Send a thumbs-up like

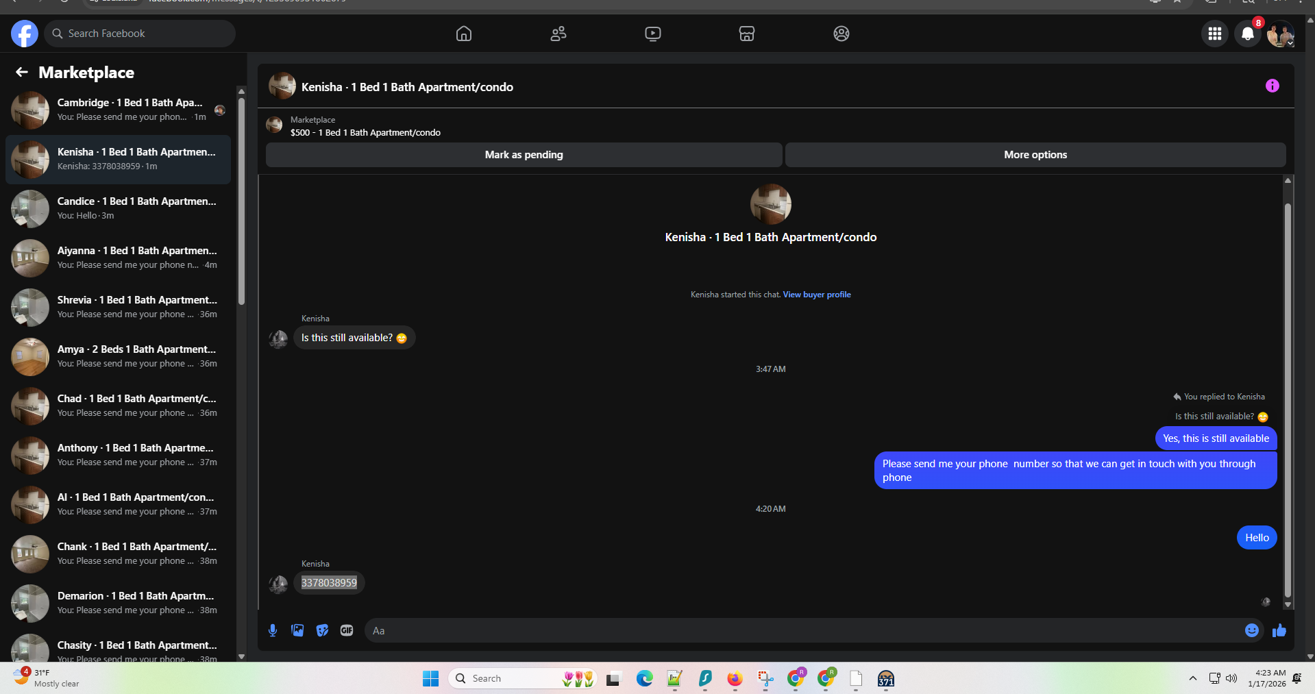tap(1279, 630)
